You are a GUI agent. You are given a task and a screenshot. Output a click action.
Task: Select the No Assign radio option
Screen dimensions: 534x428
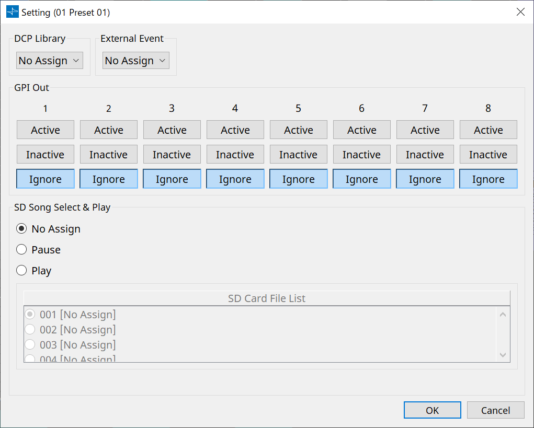point(22,229)
